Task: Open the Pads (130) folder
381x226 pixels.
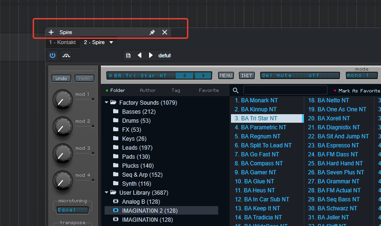Action: pos(136,157)
